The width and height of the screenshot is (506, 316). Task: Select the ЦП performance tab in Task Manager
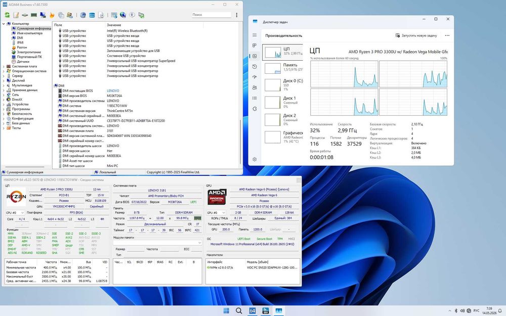283,52
